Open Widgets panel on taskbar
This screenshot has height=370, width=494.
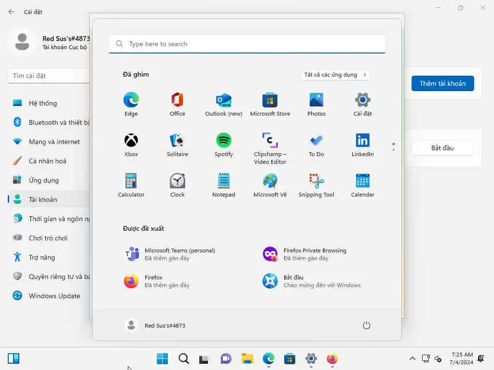click(x=14, y=358)
